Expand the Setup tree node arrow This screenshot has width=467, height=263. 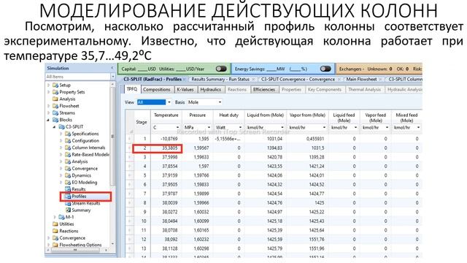[49, 85]
